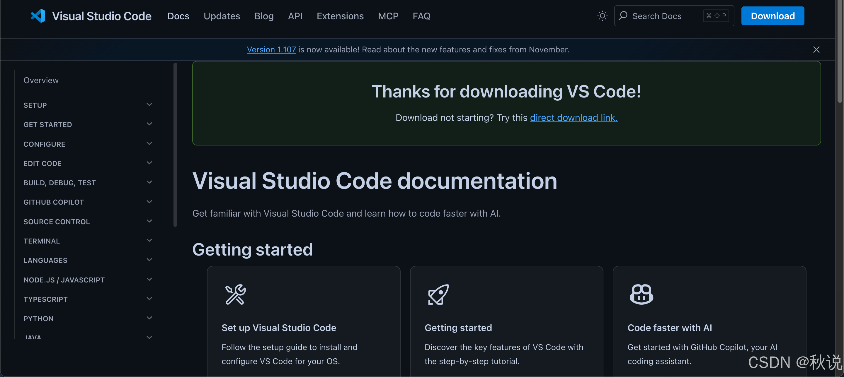This screenshot has height=377, width=844.
Task: Select Overview in the sidebar
Action: coord(41,80)
